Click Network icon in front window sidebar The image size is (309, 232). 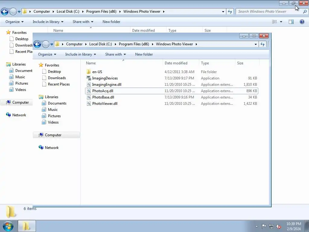tap(41, 147)
